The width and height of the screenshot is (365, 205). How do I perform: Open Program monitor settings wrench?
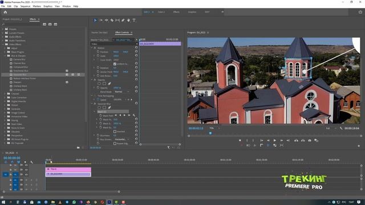[x=341, y=128]
